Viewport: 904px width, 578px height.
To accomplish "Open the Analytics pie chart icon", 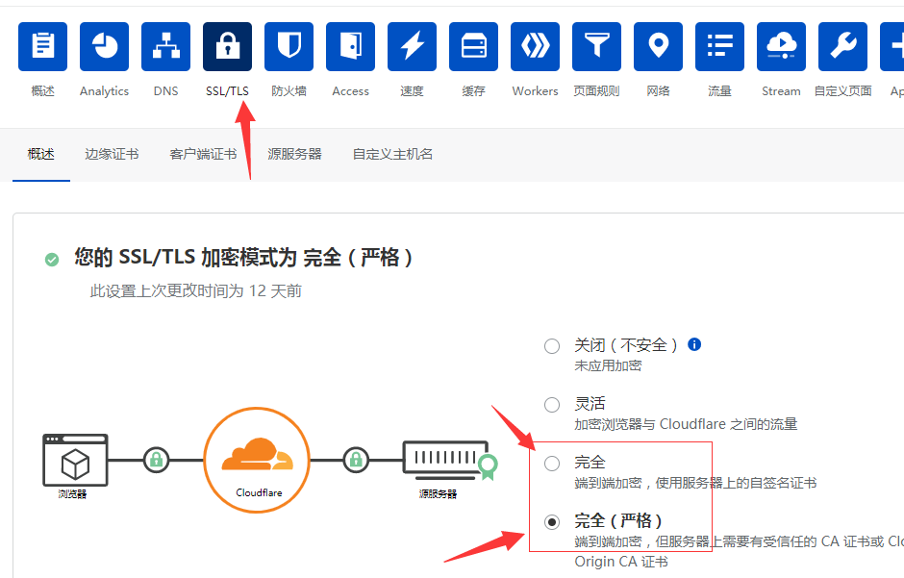I will click(105, 47).
